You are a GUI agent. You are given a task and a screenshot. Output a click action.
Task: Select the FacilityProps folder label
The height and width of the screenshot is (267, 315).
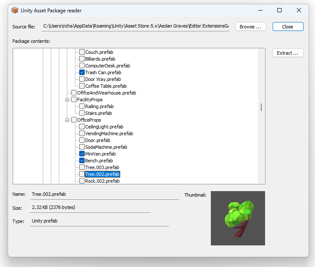90,100
